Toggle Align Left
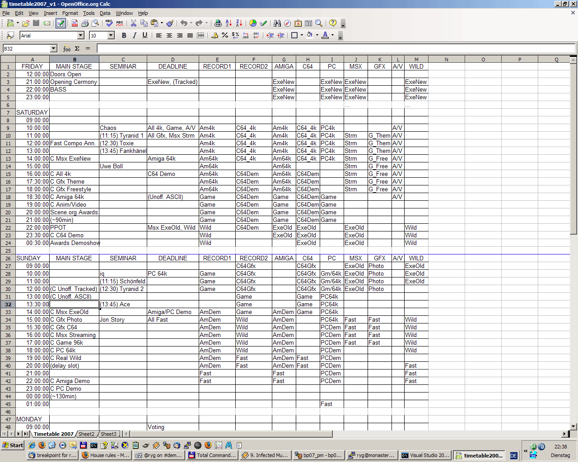Viewport: 578px width, 462px height. tap(159, 35)
